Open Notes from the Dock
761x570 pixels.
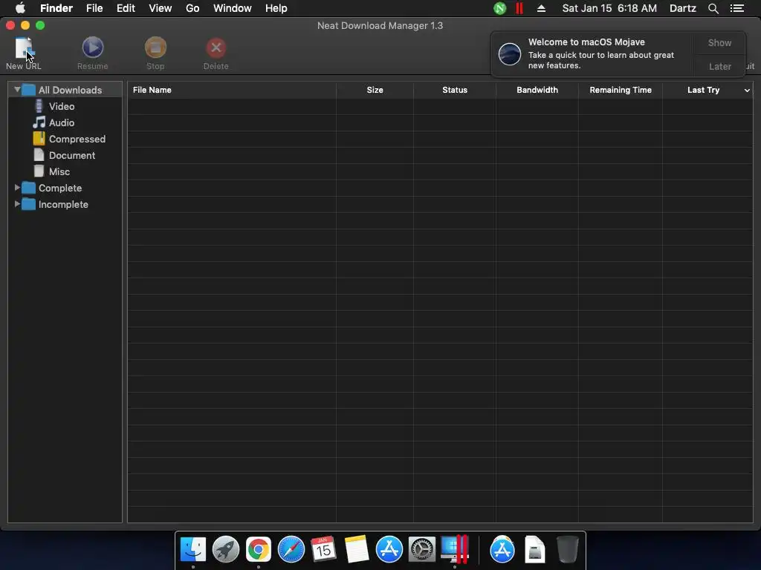(x=356, y=550)
